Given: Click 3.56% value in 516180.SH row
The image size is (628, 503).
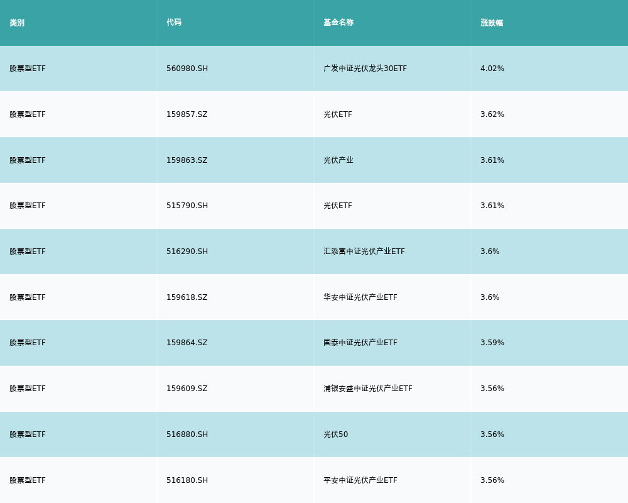Looking at the screenshot, I should [x=492, y=480].
